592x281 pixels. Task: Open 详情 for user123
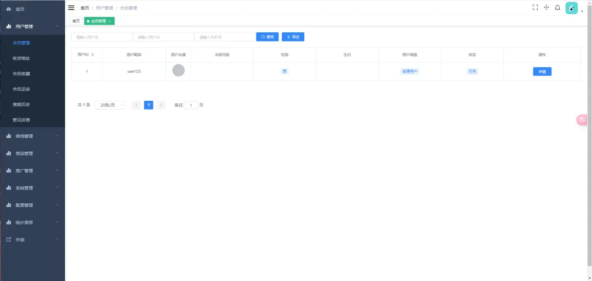pyautogui.click(x=542, y=71)
